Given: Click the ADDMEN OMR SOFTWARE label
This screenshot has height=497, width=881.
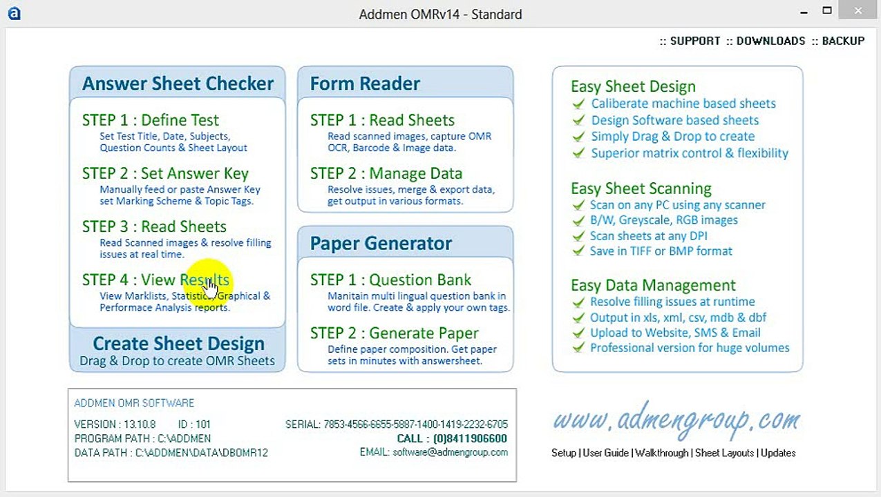Looking at the screenshot, I should (134, 403).
